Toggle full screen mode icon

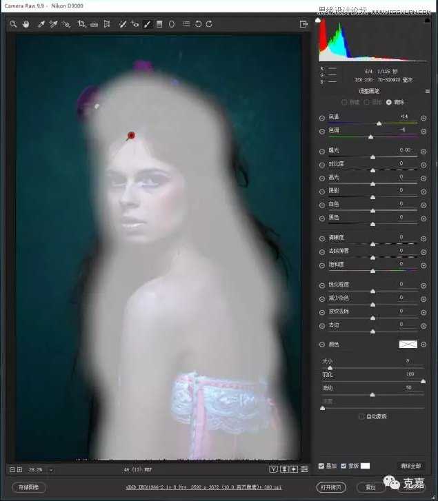pos(303,24)
